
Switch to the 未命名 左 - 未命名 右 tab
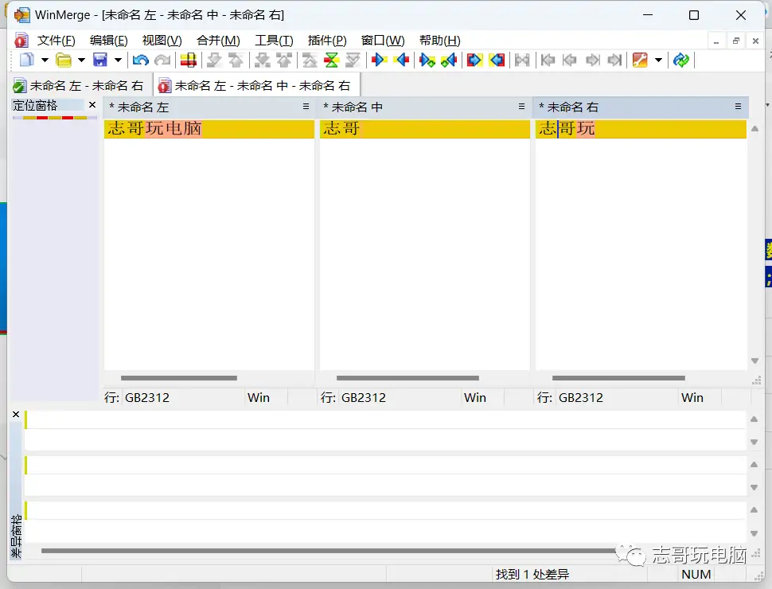pos(80,86)
